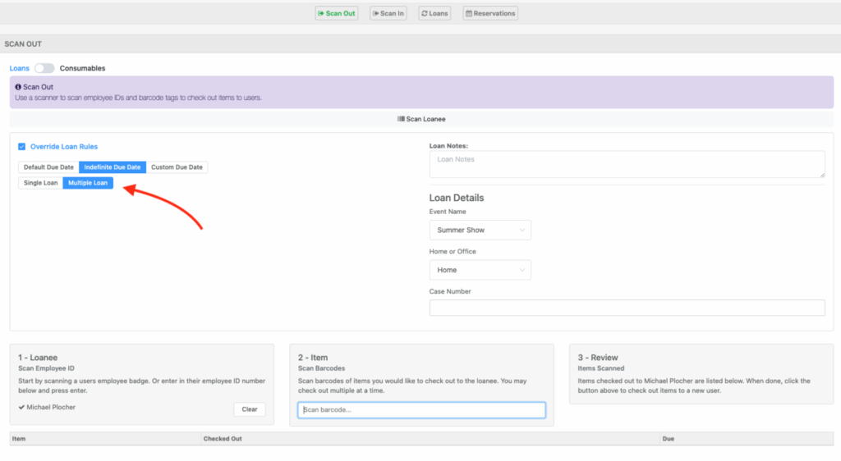Select Default Due Date option

(48, 167)
